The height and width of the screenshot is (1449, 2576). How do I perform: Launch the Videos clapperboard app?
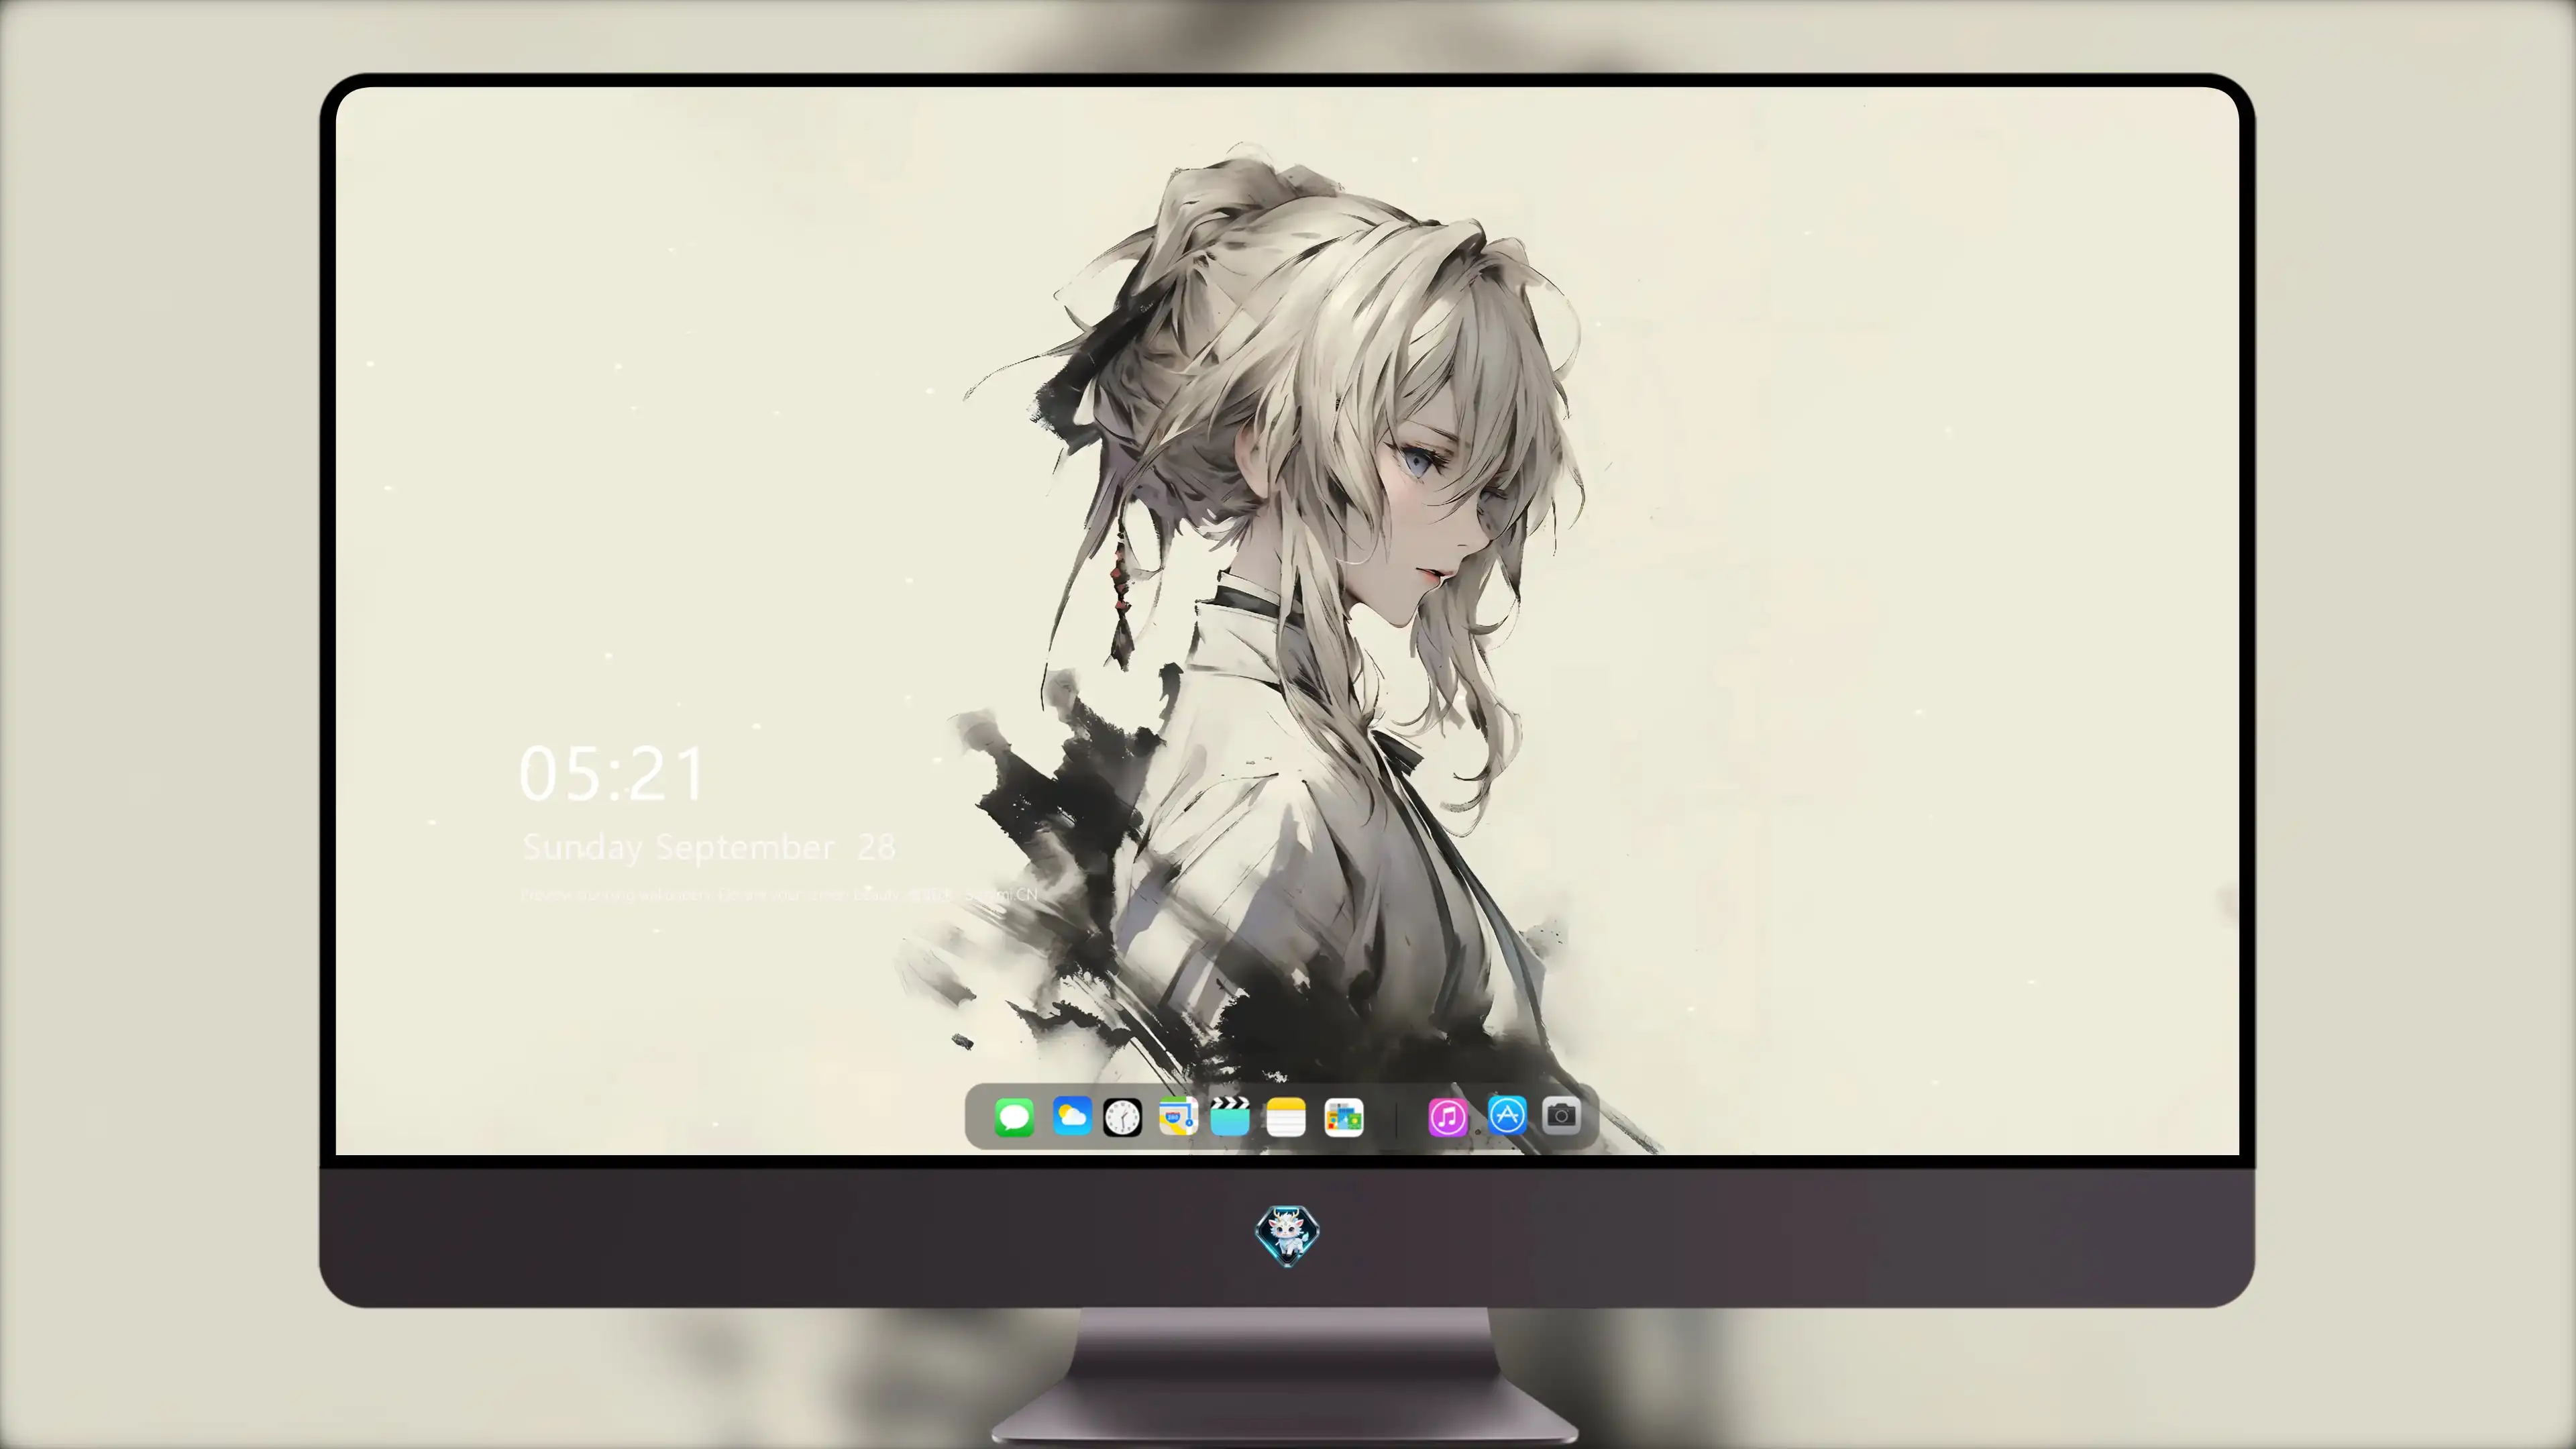coord(1230,1116)
